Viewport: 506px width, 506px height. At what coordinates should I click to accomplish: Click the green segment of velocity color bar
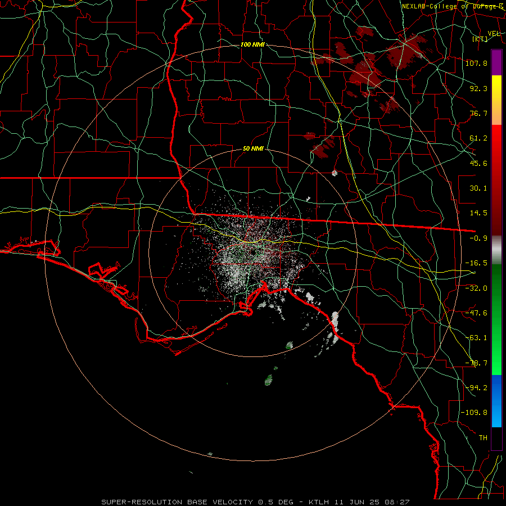tap(496, 319)
